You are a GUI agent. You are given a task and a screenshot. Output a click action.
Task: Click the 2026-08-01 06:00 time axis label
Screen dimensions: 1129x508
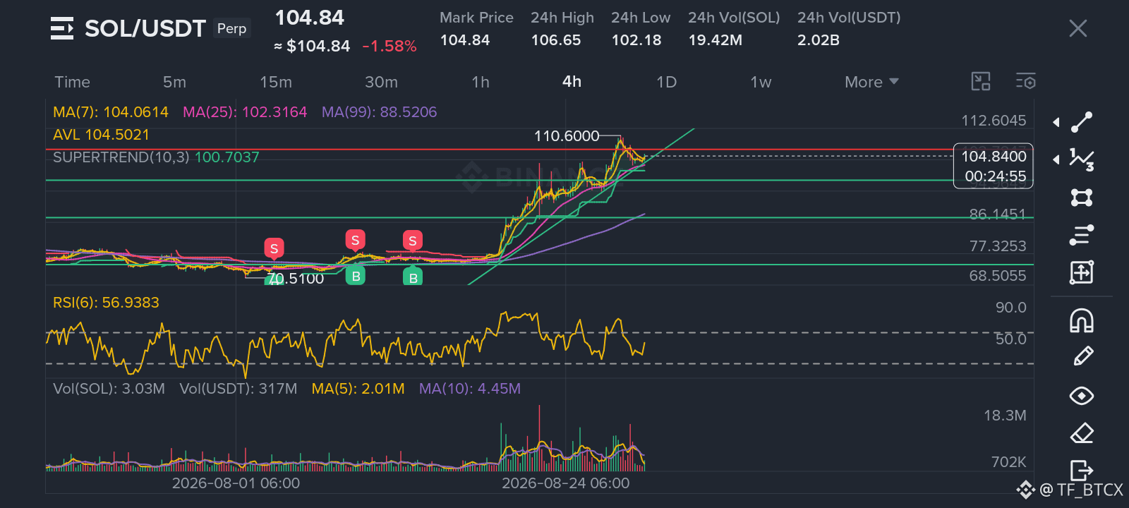click(x=236, y=483)
